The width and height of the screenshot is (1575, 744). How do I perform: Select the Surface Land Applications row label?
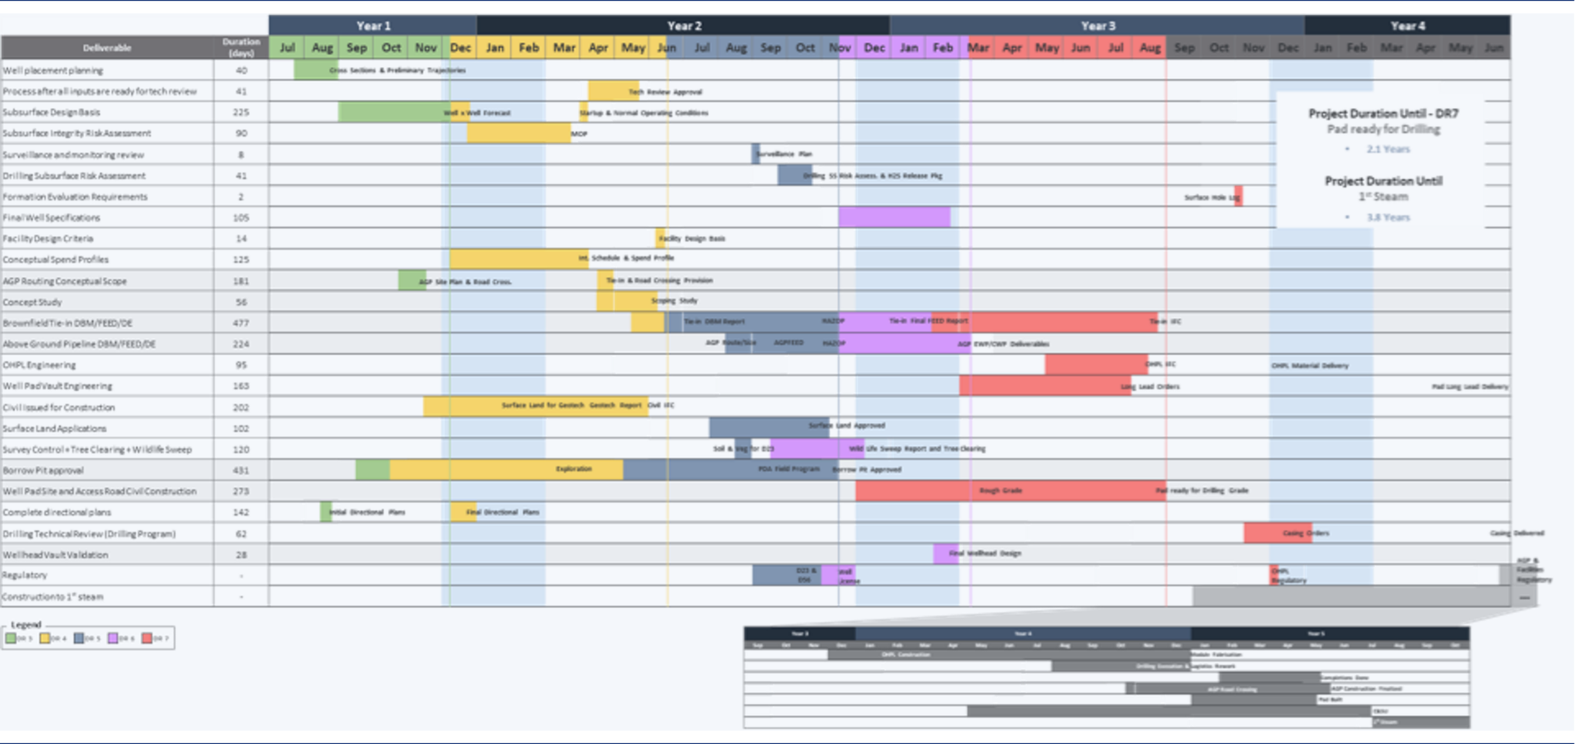pyautogui.click(x=54, y=428)
